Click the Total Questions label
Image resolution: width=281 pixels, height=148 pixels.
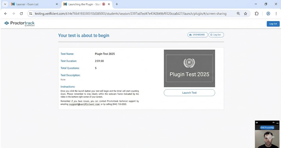click(70, 68)
